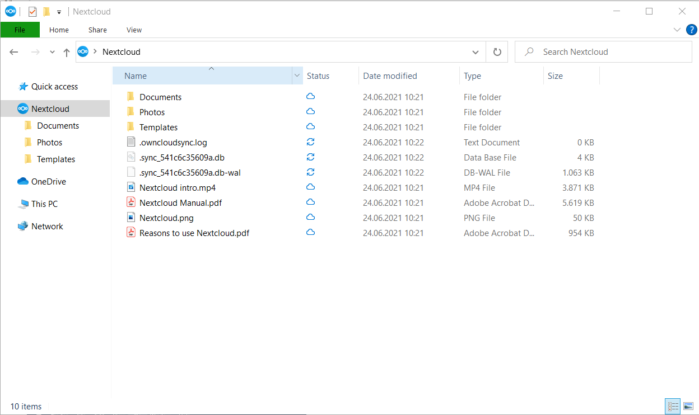Sort by the Date modified column header
This screenshot has height=415, width=699.
(x=409, y=76)
